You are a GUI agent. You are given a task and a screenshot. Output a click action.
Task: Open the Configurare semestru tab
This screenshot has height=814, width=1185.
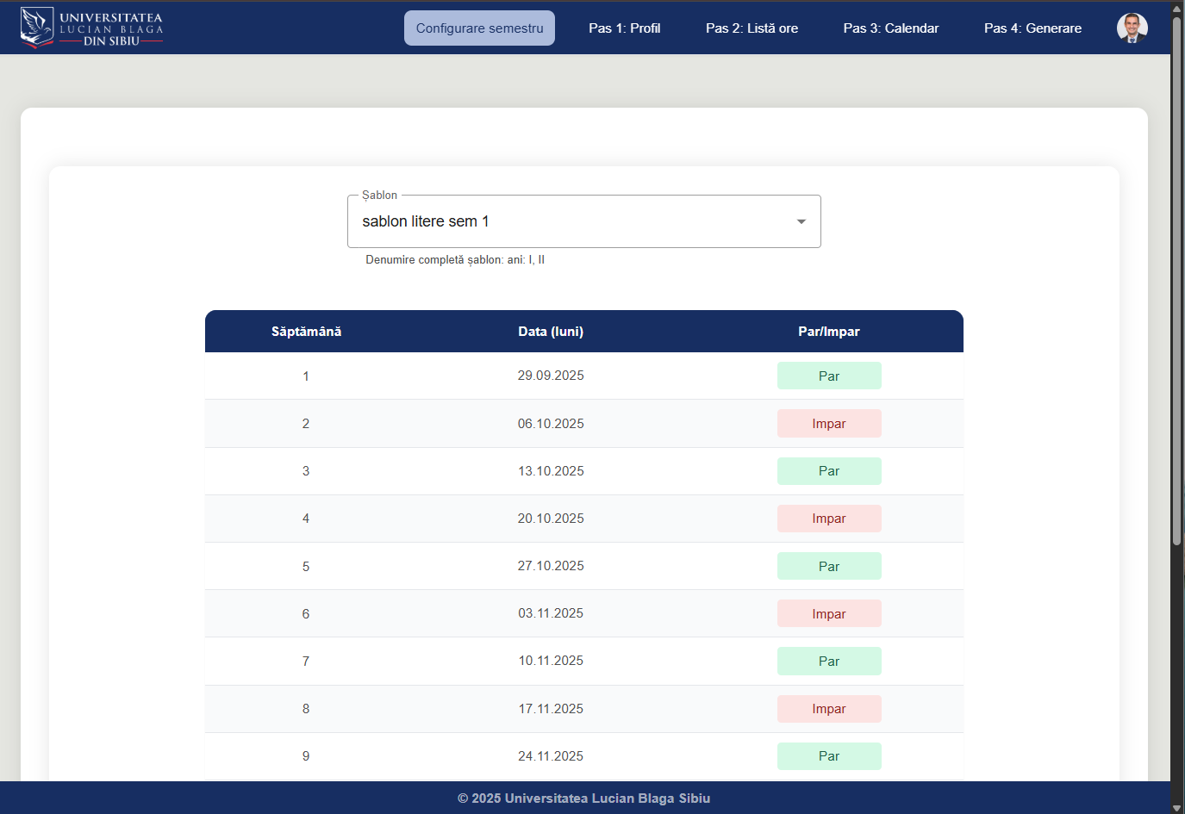click(479, 28)
